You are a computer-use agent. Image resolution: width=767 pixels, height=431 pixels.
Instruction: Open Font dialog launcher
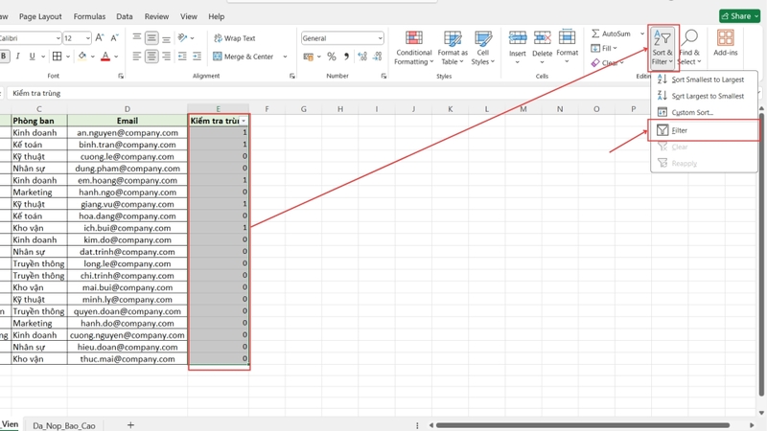click(x=121, y=77)
